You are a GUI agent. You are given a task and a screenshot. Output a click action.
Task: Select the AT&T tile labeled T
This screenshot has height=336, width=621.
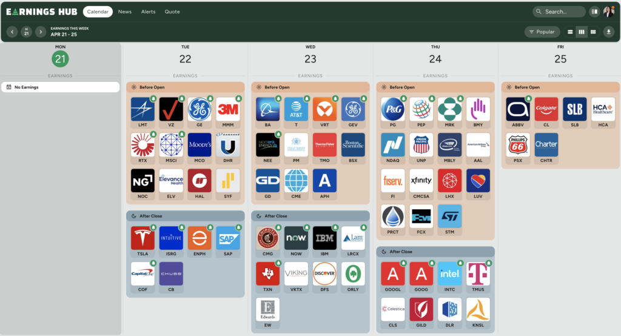coord(296,113)
